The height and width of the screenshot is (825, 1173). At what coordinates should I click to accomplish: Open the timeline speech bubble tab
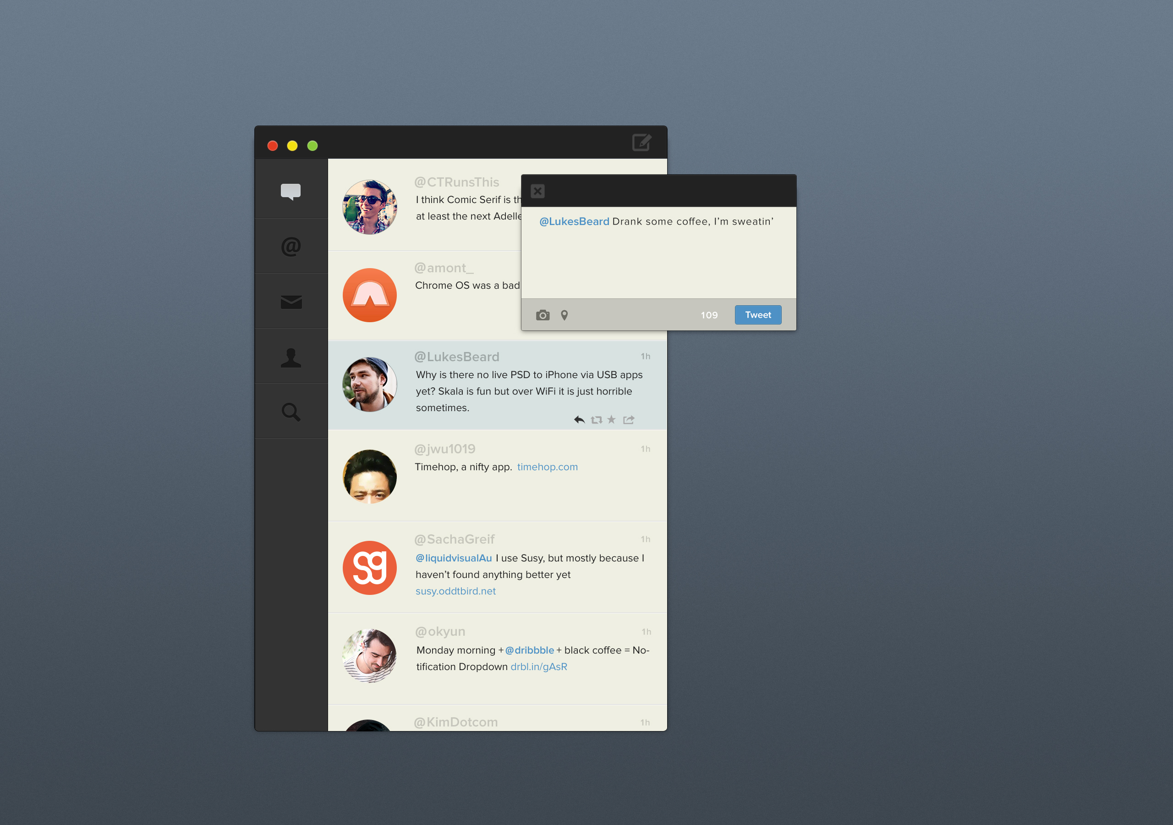point(291,191)
